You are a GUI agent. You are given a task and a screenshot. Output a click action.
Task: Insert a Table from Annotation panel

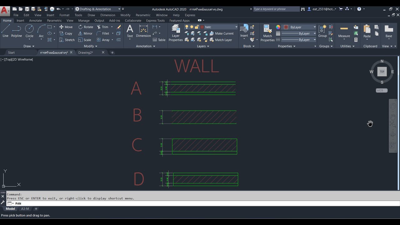(x=159, y=40)
